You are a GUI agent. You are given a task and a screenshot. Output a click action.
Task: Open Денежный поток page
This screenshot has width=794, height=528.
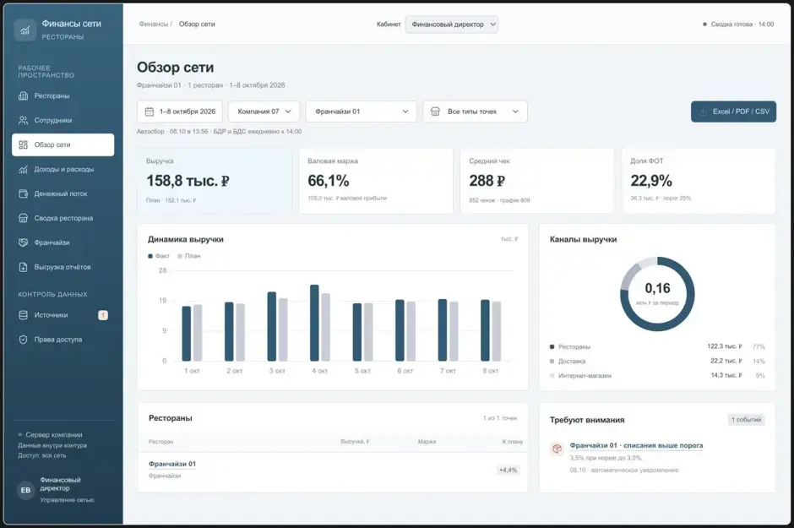click(63, 193)
